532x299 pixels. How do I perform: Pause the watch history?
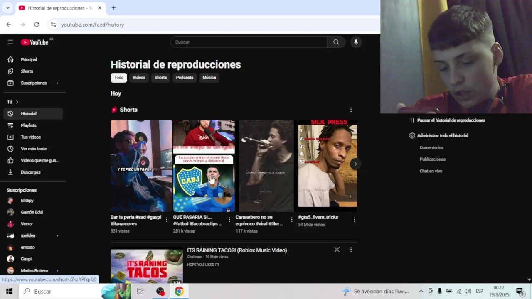coord(447,120)
